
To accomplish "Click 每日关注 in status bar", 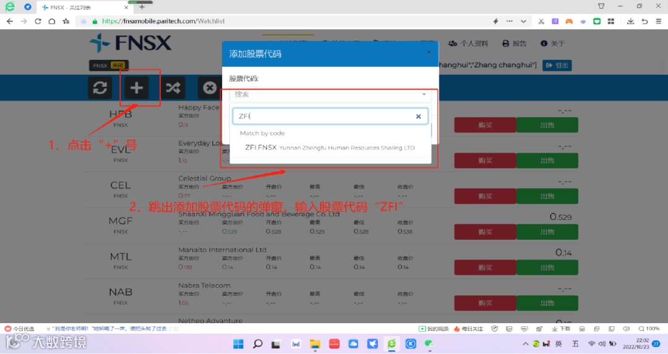I will pyautogui.click(x=469, y=329).
